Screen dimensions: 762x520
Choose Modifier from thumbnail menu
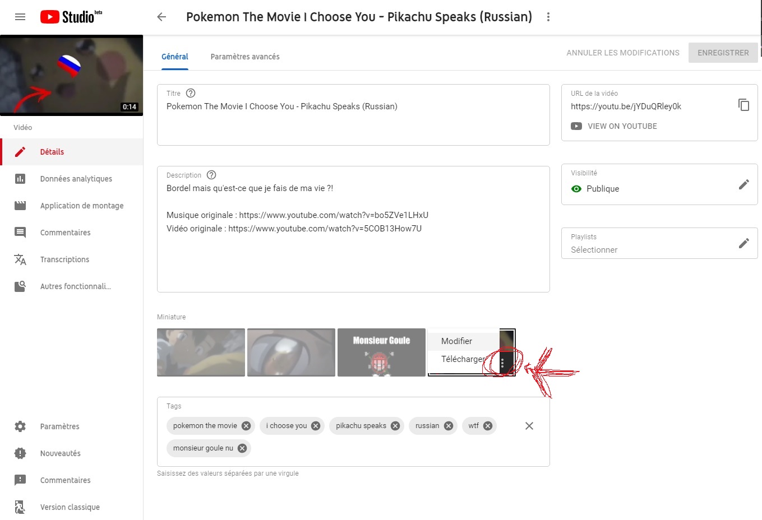click(x=456, y=341)
